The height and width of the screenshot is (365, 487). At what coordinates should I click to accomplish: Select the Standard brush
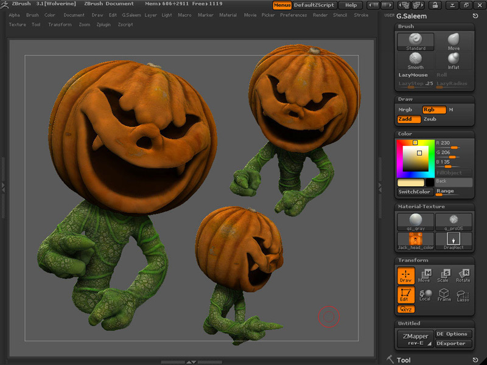pos(415,42)
